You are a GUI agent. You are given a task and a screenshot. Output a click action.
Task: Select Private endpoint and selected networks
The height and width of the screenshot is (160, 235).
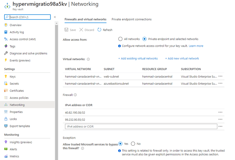pos(145,39)
